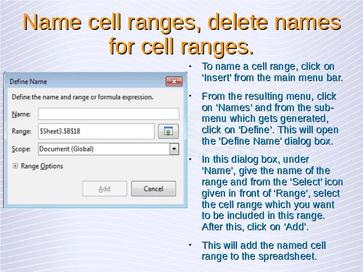Click the bullet starting 'In this dialog box'
The height and width of the screenshot is (272, 363).
tap(272, 193)
